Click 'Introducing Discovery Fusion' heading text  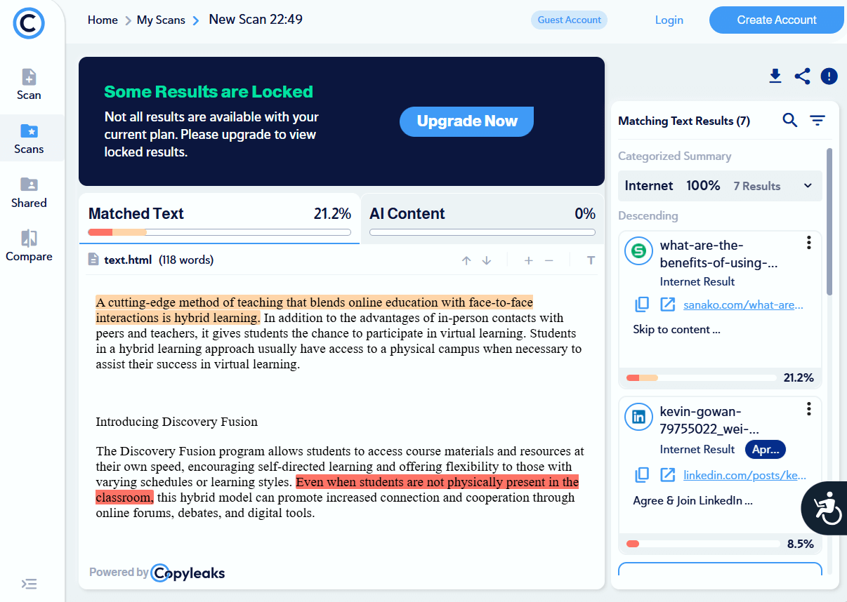pos(176,422)
